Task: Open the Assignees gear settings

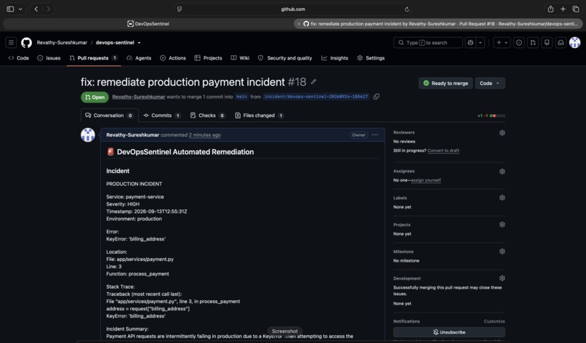Action: (x=502, y=171)
